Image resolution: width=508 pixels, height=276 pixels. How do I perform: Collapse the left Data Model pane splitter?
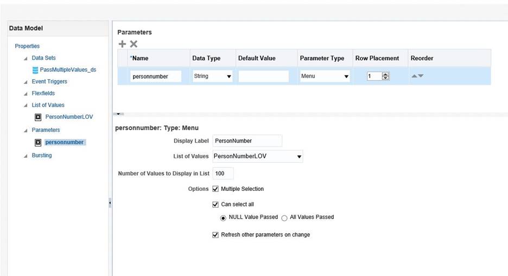(110, 203)
